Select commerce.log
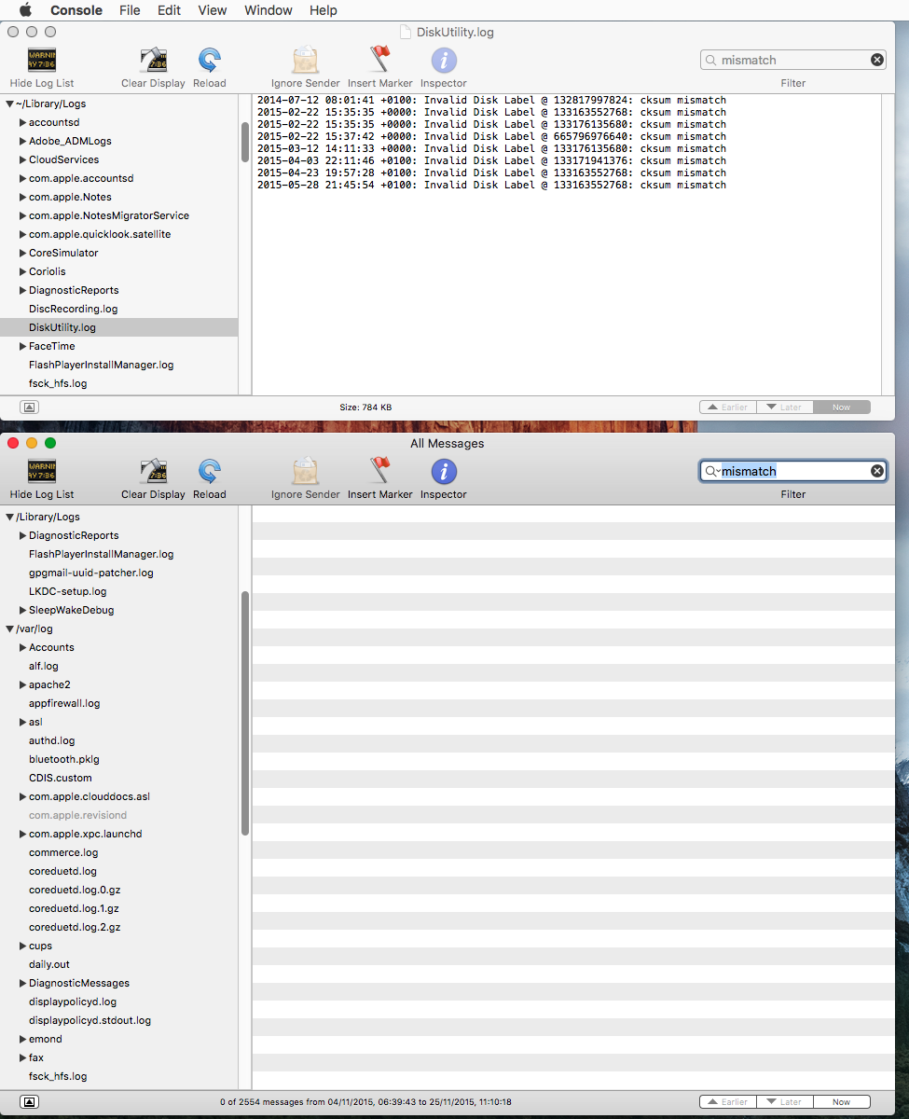The width and height of the screenshot is (909, 1119). [63, 852]
